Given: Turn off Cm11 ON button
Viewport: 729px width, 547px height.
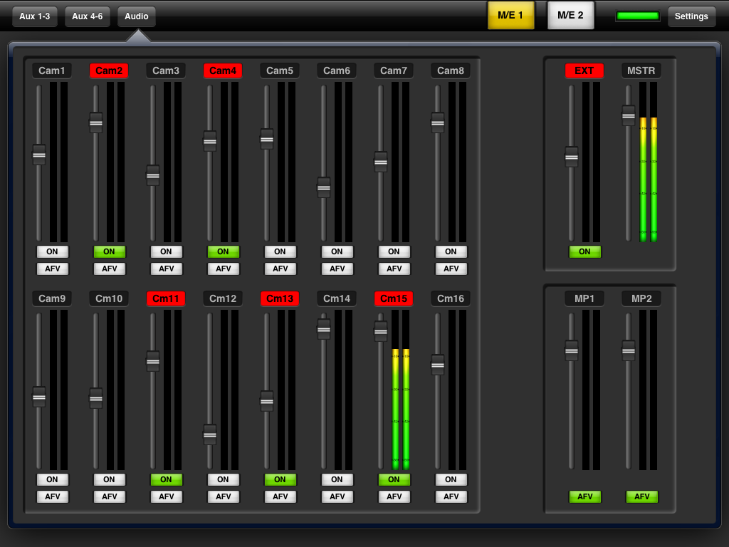Looking at the screenshot, I should point(167,479).
